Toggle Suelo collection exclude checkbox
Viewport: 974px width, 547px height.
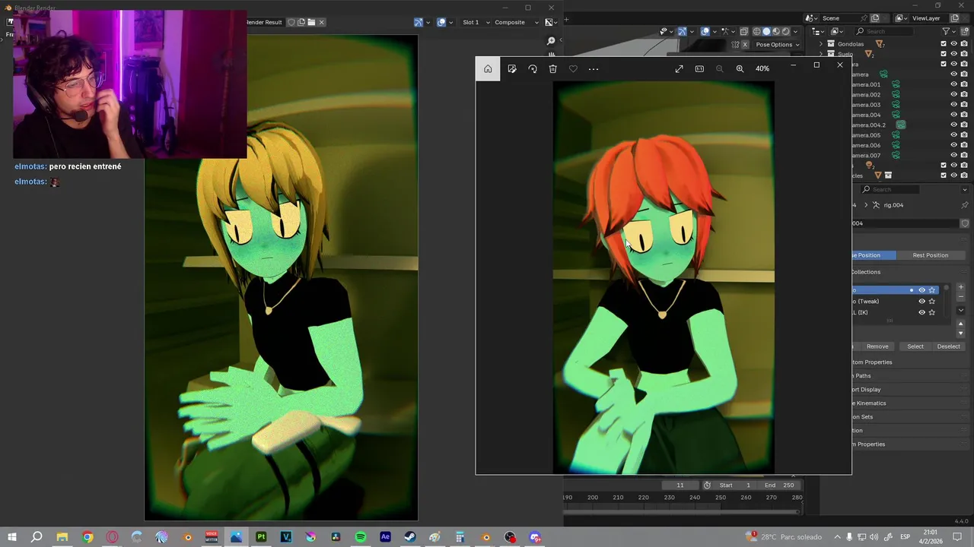coord(944,54)
